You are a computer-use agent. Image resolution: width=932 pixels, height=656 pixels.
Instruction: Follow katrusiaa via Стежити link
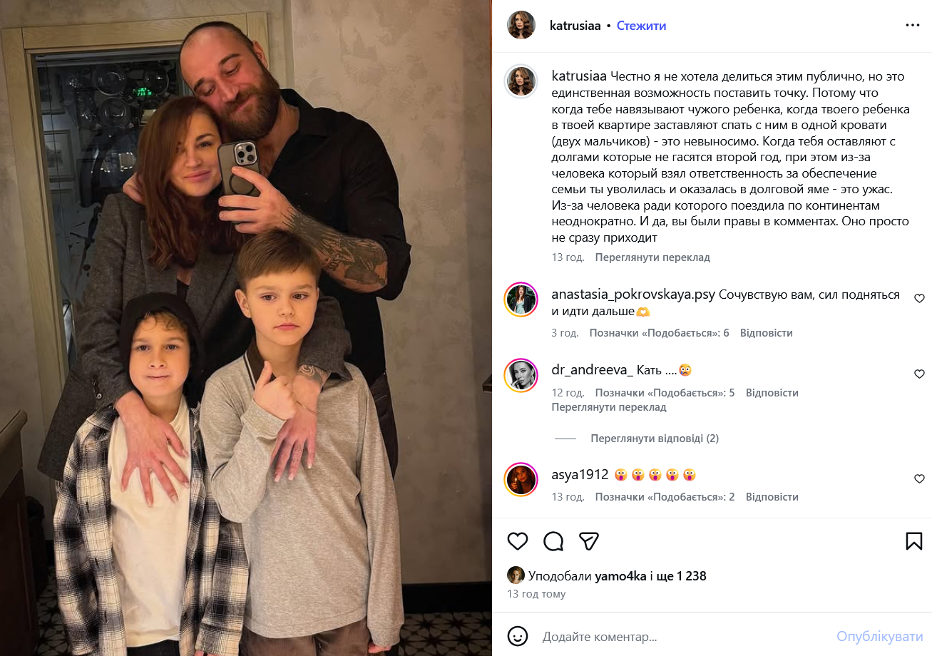641,26
